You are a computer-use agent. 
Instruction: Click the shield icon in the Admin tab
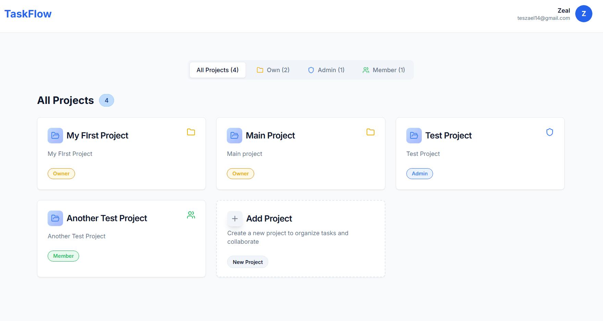pos(311,70)
